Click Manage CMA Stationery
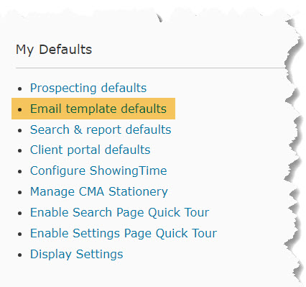This screenshot has height=287, width=306. [99, 192]
